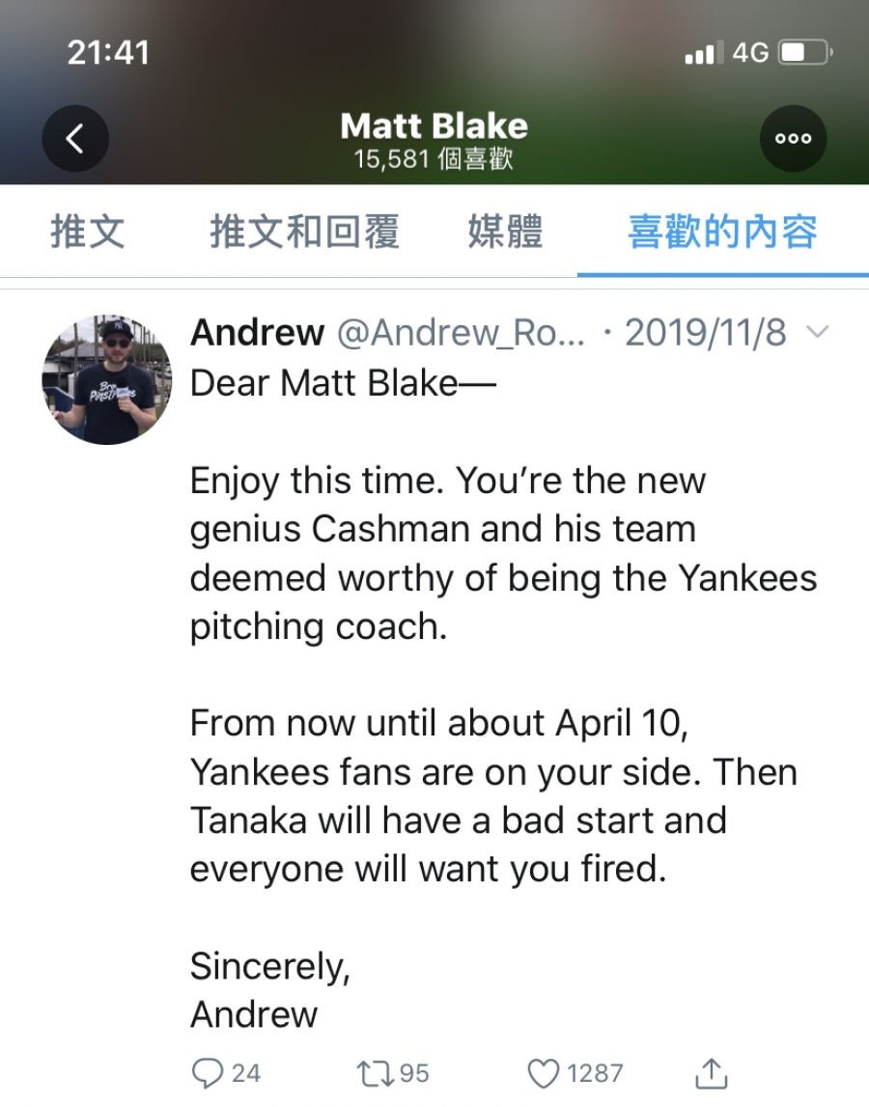Tap the Matt Blake header title

[434, 126]
